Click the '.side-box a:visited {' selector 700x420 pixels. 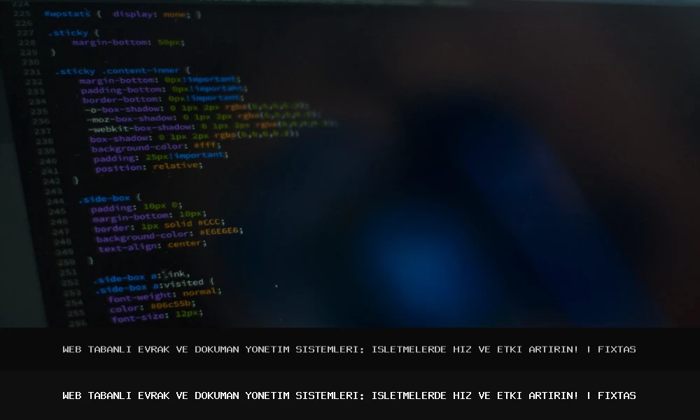155,286
